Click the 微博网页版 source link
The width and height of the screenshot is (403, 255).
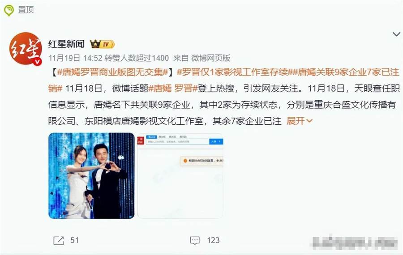[210, 58]
